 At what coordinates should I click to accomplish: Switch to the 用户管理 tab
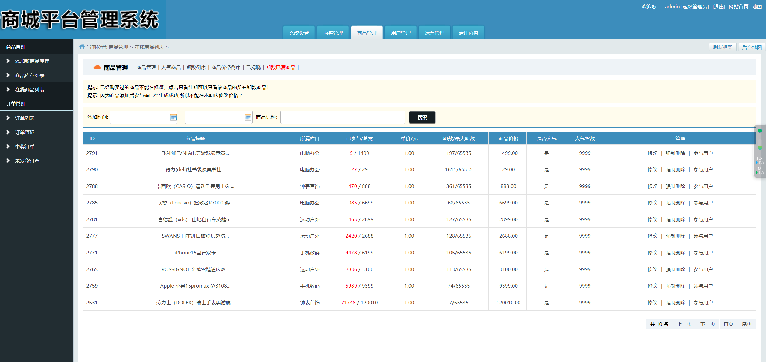[401, 33]
